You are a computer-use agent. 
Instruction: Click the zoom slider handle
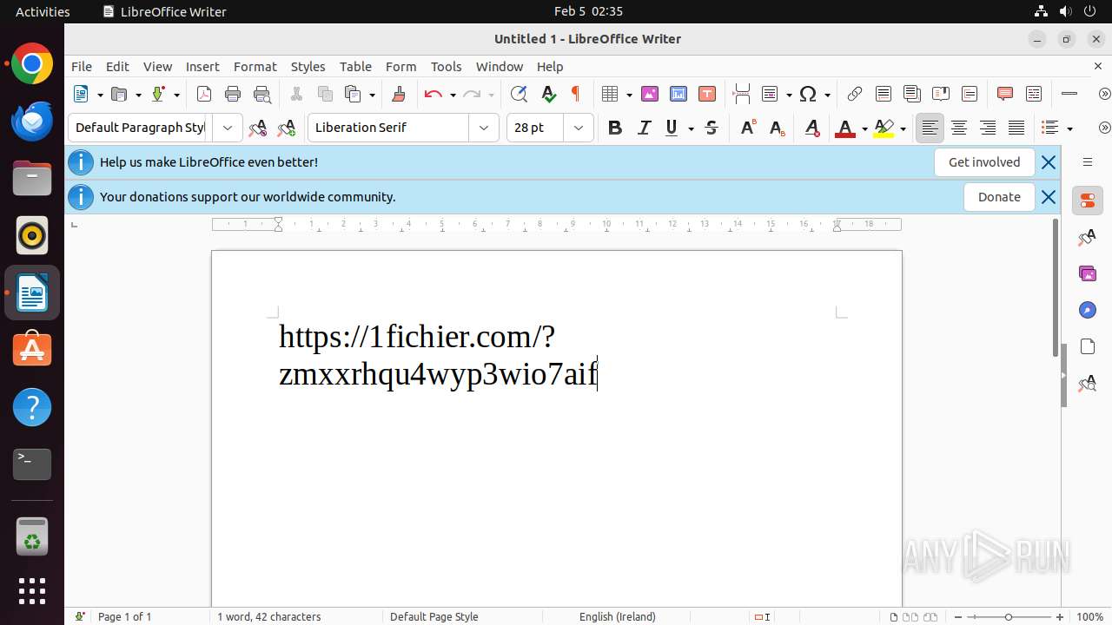[x=1009, y=616]
